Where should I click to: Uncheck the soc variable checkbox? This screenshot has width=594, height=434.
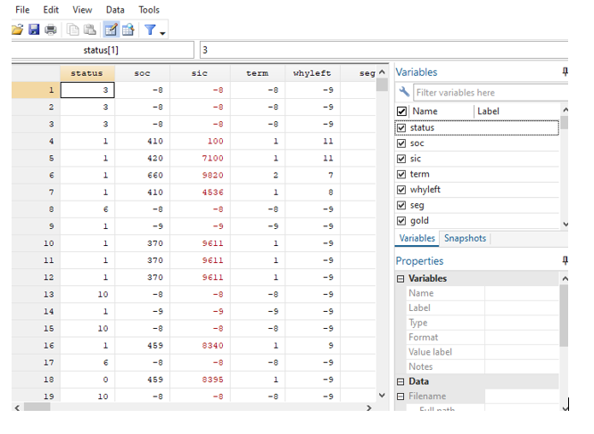click(401, 143)
